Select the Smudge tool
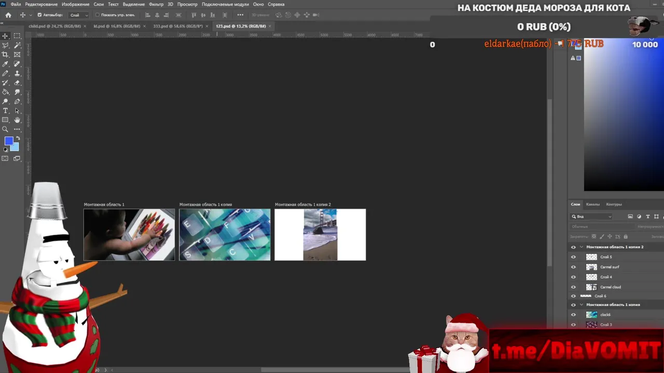This screenshot has width=664, height=373. 17,92
